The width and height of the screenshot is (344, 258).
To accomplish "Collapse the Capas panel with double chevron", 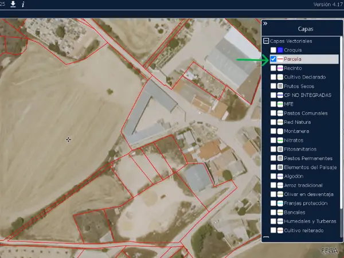I will pyautogui.click(x=265, y=24).
